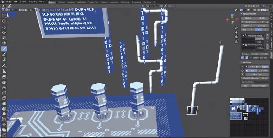Open the transform orientation dropdown
The width and height of the screenshot is (273, 138).
148,6
